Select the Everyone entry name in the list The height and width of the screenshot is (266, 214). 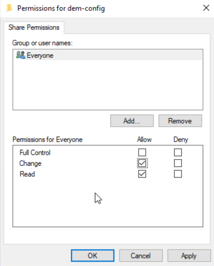coord(40,55)
